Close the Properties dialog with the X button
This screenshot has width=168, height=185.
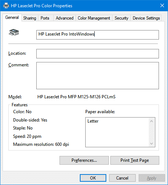click(162, 5)
